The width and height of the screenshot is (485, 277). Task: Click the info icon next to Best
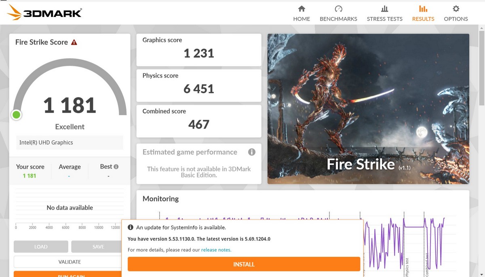click(x=116, y=167)
